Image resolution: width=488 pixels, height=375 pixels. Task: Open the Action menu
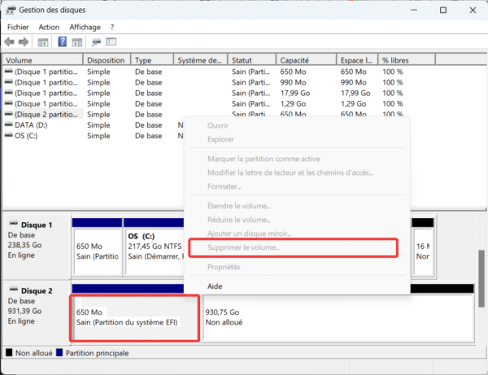[49, 27]
